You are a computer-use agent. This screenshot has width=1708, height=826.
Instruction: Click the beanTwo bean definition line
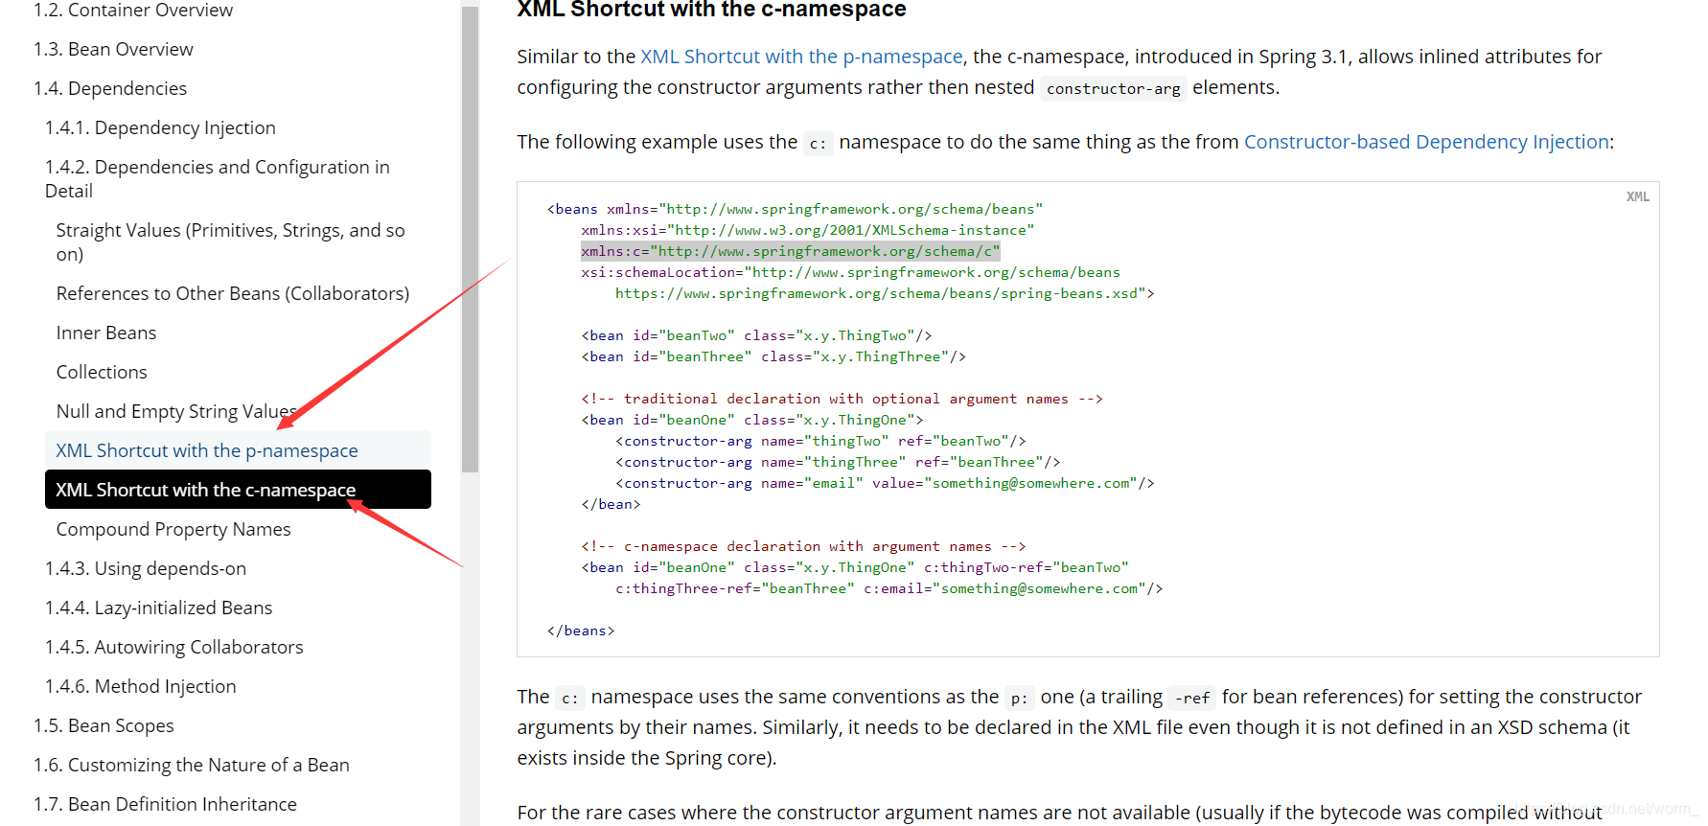[x=756, y=335]
